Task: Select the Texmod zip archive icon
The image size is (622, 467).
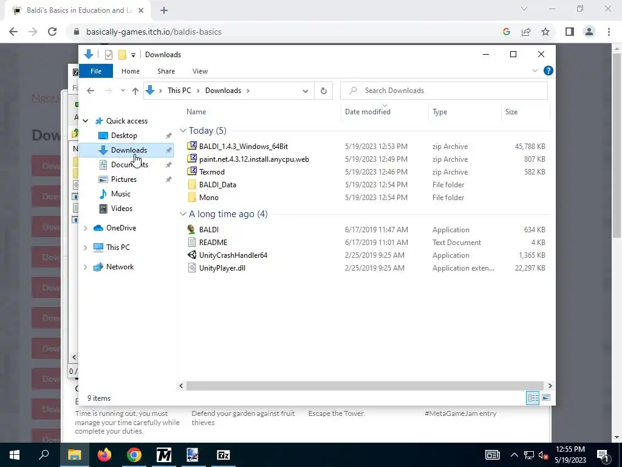Action: pyautogui.click(x=192, y=171)
